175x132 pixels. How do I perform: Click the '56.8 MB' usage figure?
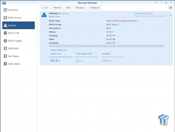pyautogui.click(x=56, y=61)
